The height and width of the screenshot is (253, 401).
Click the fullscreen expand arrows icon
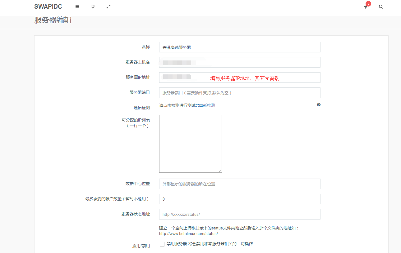coord(108,6)
